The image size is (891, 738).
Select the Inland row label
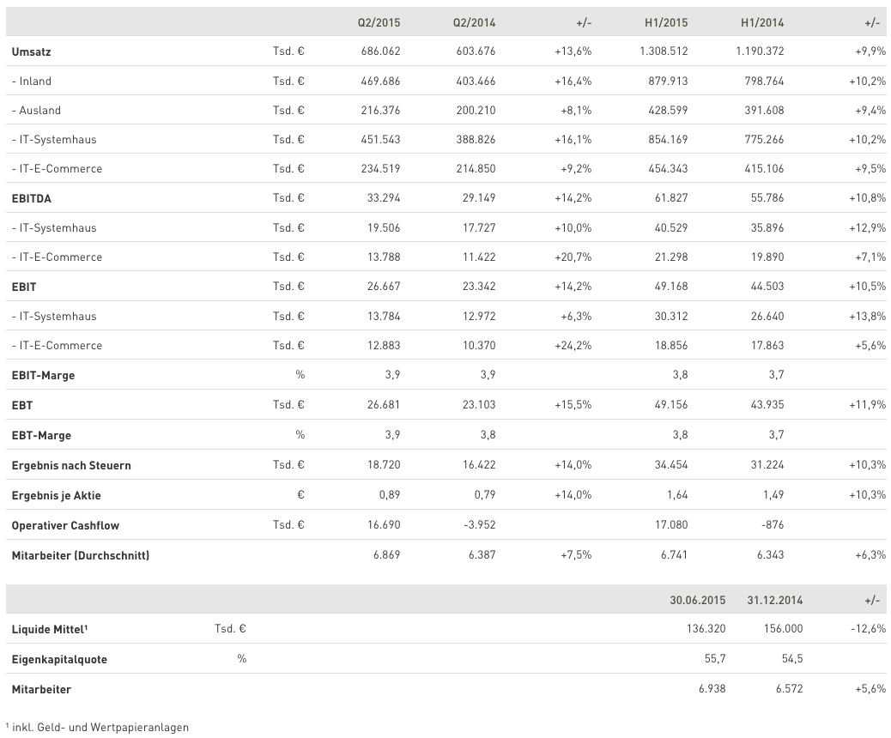32,82
